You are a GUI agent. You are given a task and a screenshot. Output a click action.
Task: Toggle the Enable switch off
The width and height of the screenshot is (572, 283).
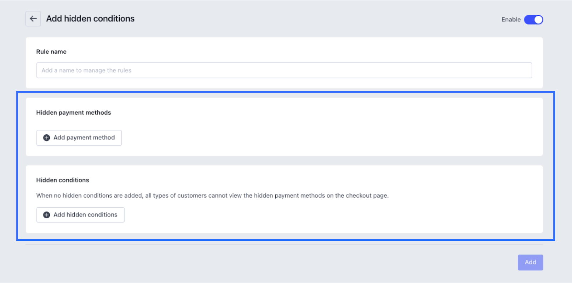[533, 20]
